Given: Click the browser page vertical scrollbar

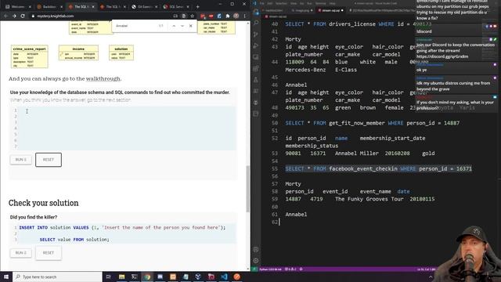Looking at the screenshot, I should pyautogui.click(x=248, y=189).
